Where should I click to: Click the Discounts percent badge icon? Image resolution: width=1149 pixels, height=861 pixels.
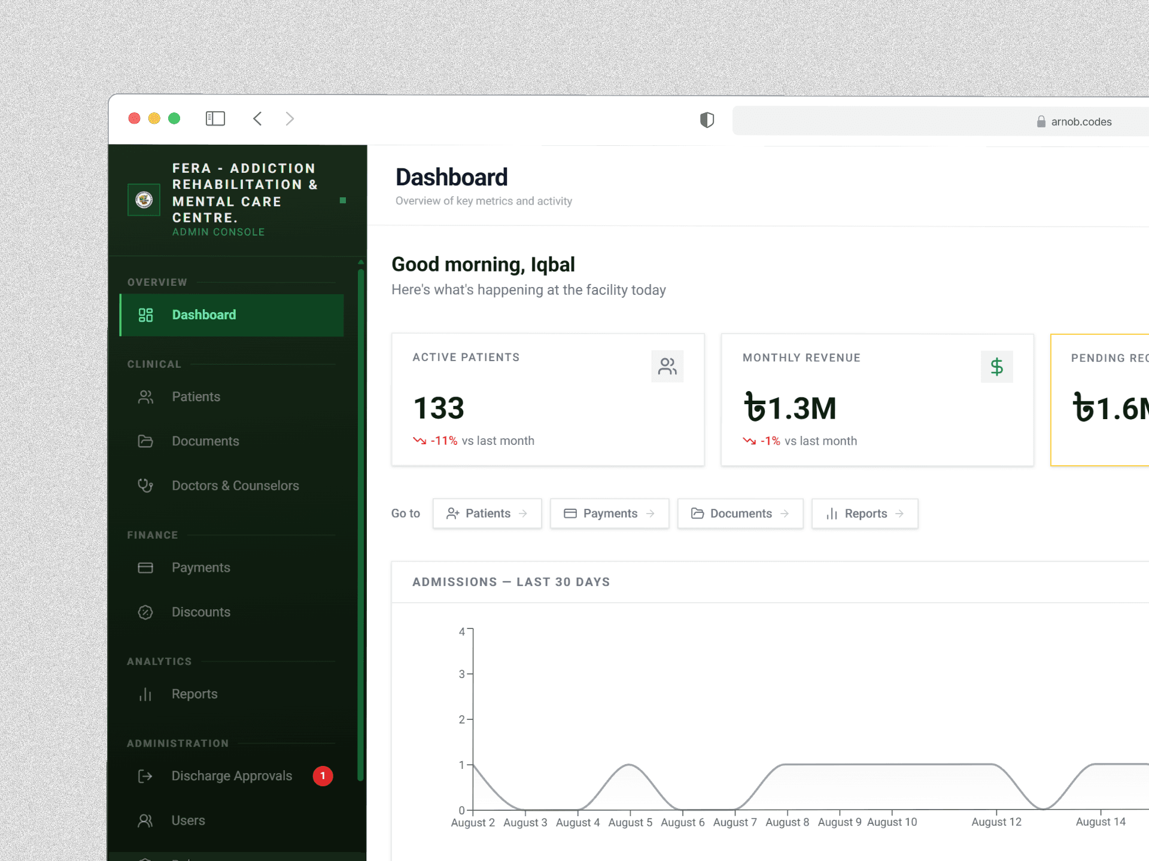point(145,612)
